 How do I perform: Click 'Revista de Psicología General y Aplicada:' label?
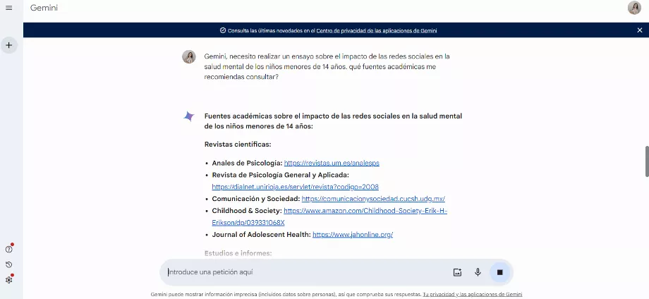(x=281, y=175)
